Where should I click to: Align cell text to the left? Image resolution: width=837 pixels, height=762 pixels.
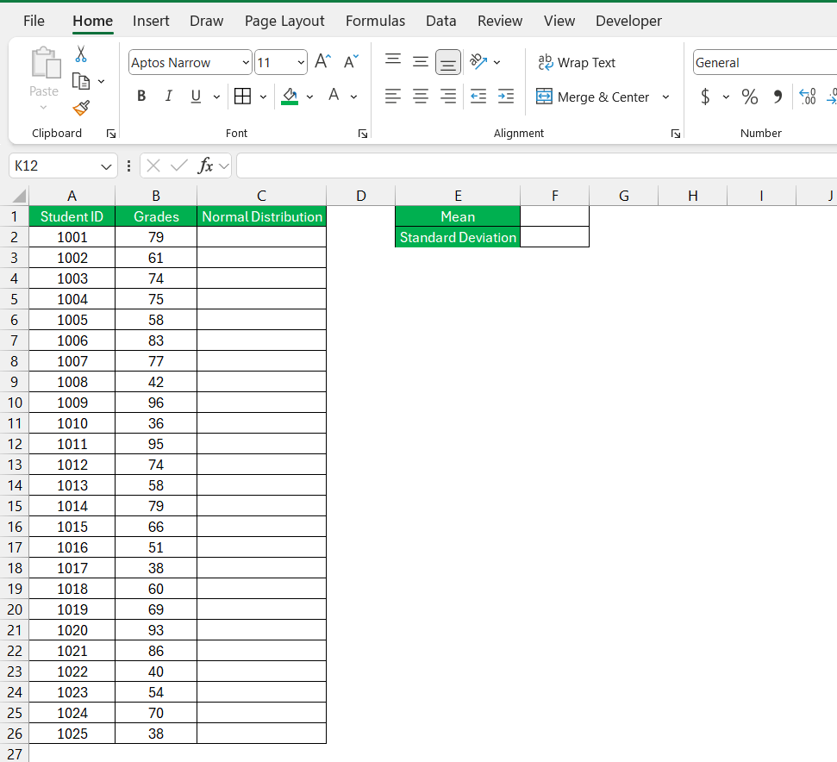pos(393,97)
